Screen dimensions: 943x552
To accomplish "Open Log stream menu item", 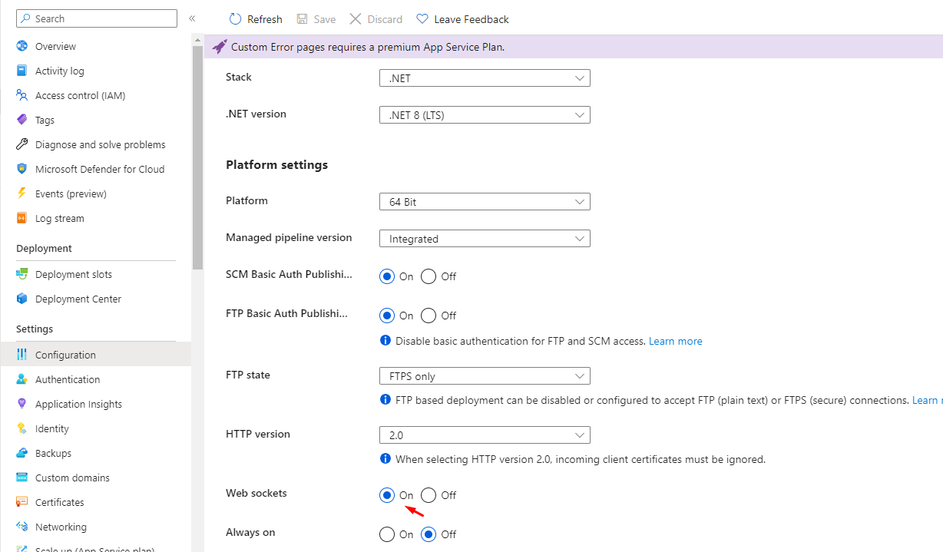I will [x=95, y=218].
